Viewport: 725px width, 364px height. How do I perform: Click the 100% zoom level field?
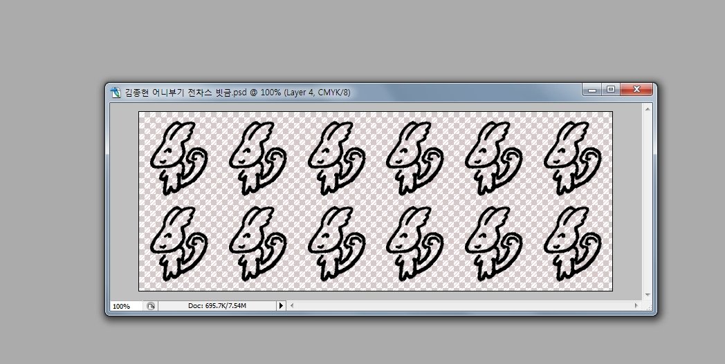tap(126, 306)
